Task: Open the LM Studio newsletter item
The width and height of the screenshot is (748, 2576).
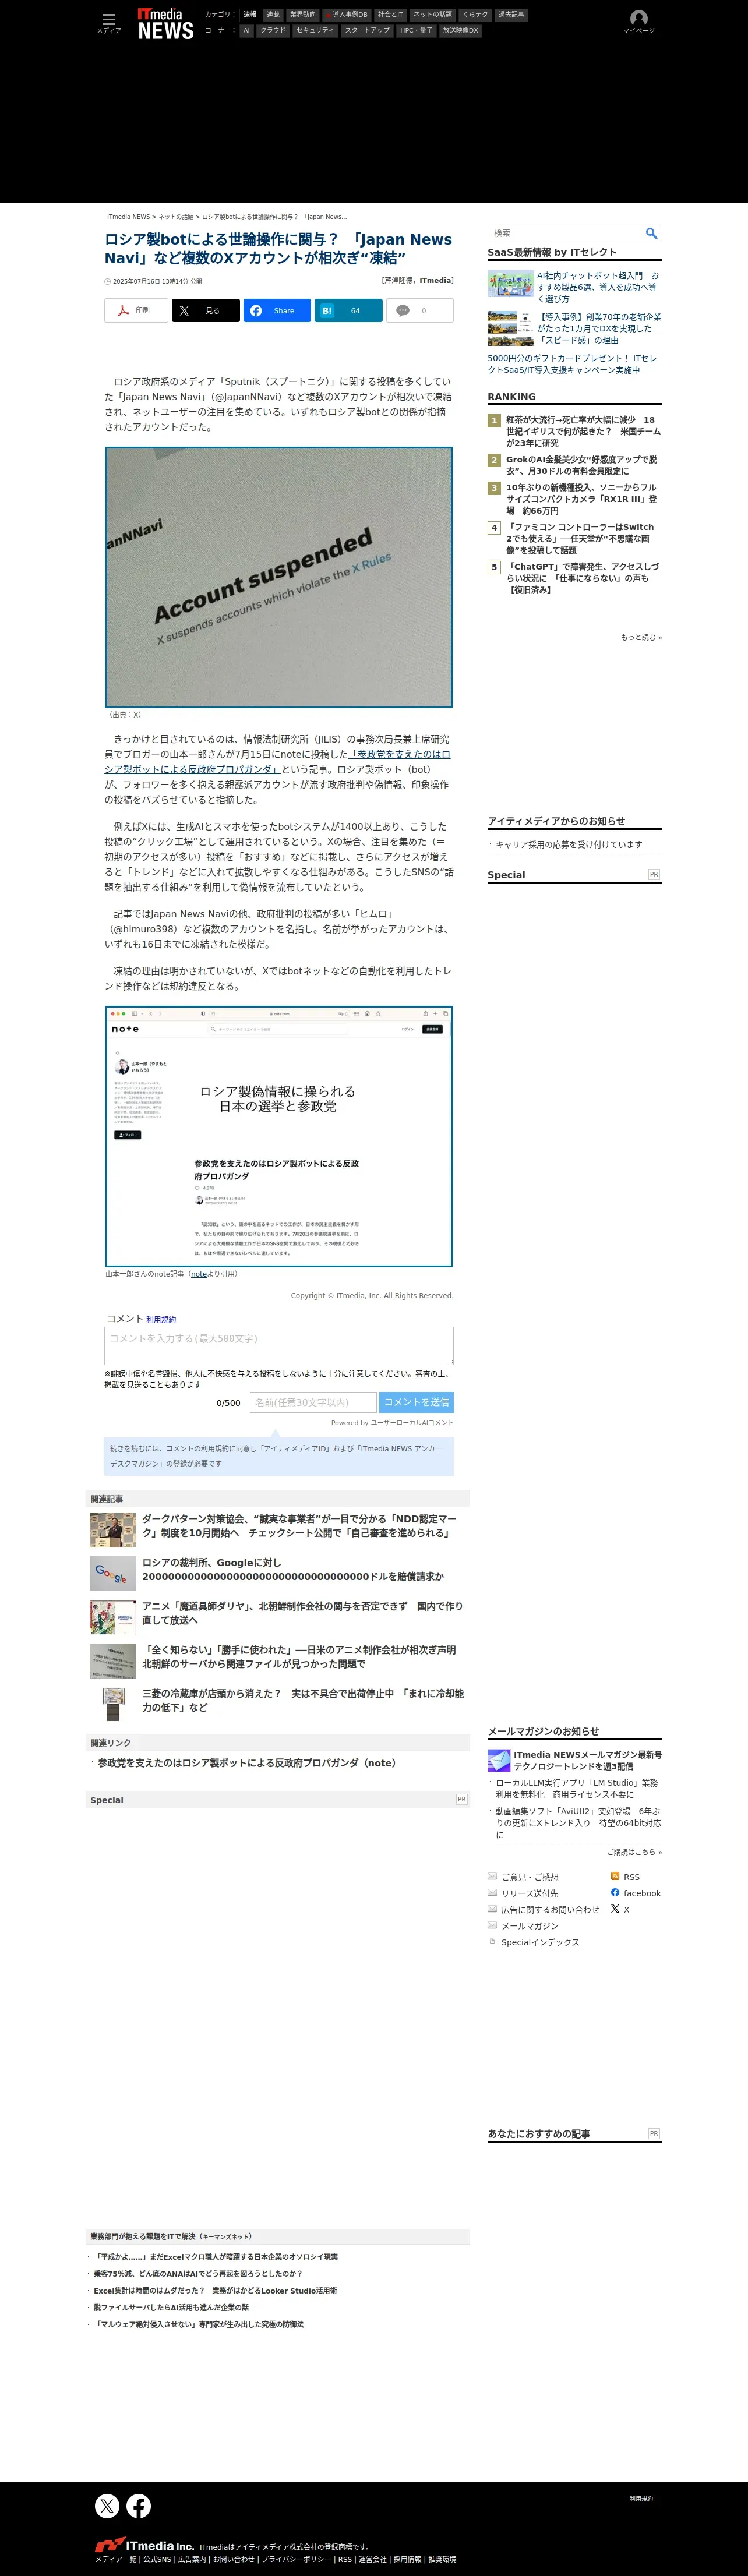Action: [x=577, y=1788]
